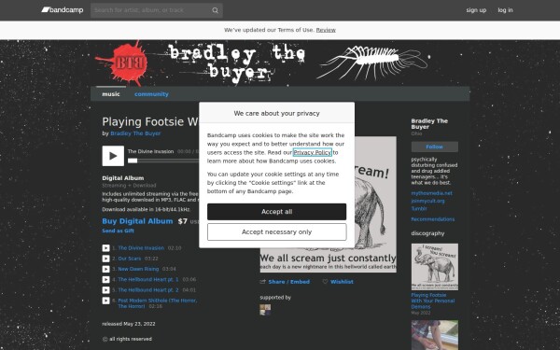The height and width of the screenshot is (350, 560).
Task: Click the elephant album thumbnail in discography
Action: click(435, 267)
